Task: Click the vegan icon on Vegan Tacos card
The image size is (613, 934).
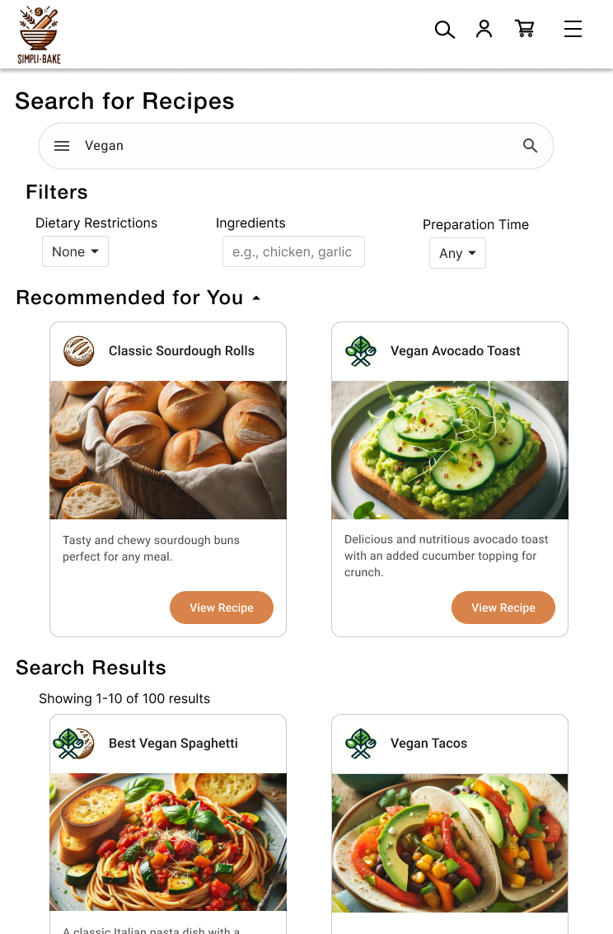Action: 360,743
